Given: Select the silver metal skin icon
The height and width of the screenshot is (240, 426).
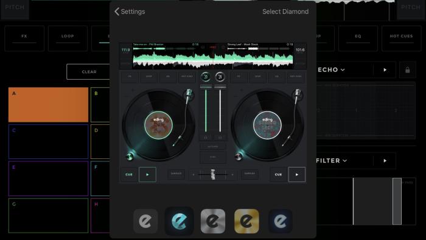Looking at the screenshot, I should pyautogui.click(x=213, y=221).
